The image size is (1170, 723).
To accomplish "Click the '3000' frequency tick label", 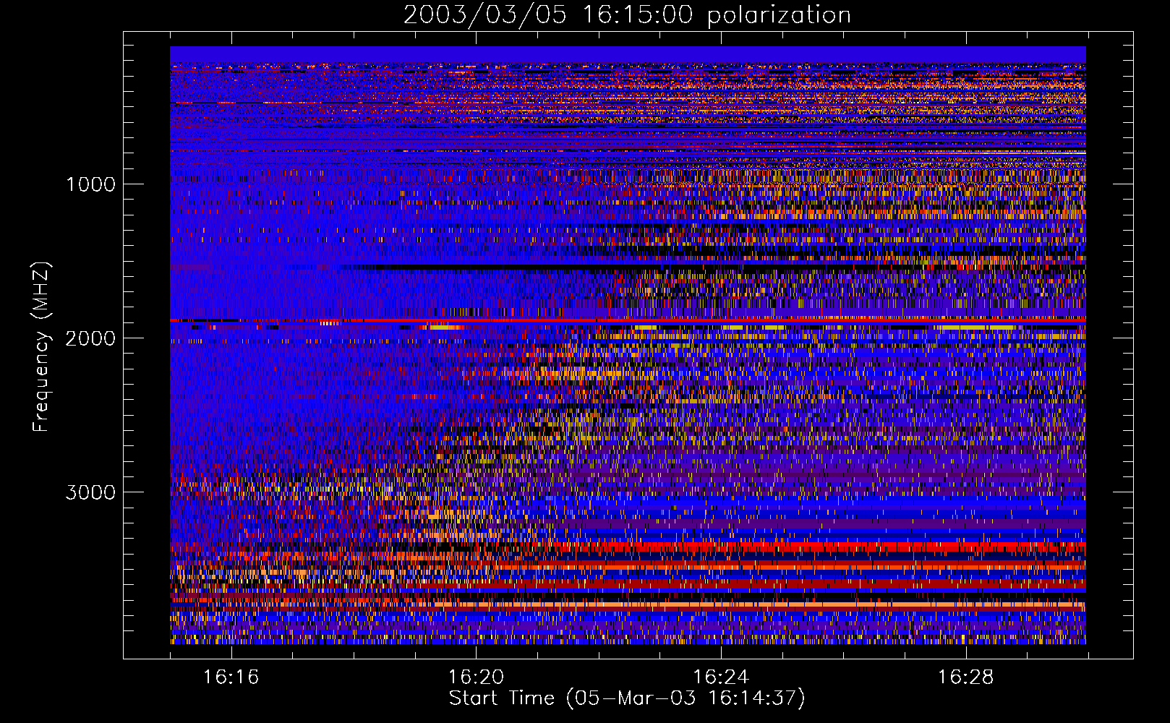I will 90,492.
